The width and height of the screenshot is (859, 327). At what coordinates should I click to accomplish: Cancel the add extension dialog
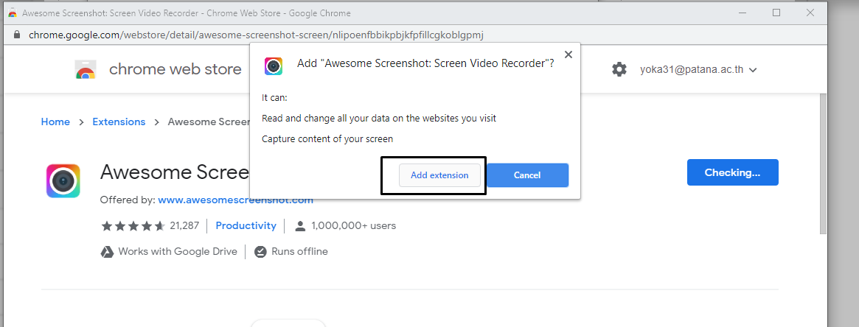pos(527,175)
